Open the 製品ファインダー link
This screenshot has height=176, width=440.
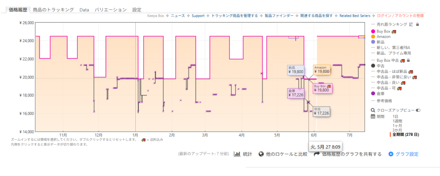pyautogui.click(x=278, y=16)
